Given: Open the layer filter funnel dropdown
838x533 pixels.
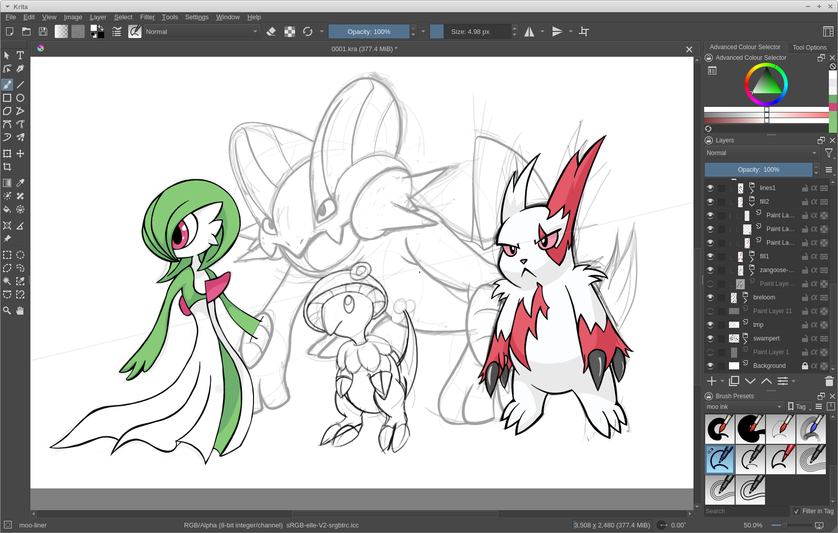Looking at the screenshot, I should point(829,153).
